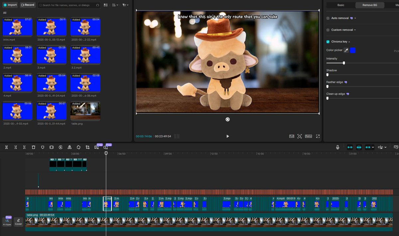The height and width of the screenshot is (236, 399).
Task: Click the timeline grid icon beside the timecode
Action: [177, 136]
